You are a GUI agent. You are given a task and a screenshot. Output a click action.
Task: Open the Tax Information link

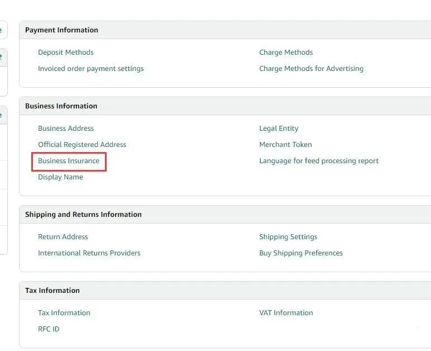[x=64, y=312]
